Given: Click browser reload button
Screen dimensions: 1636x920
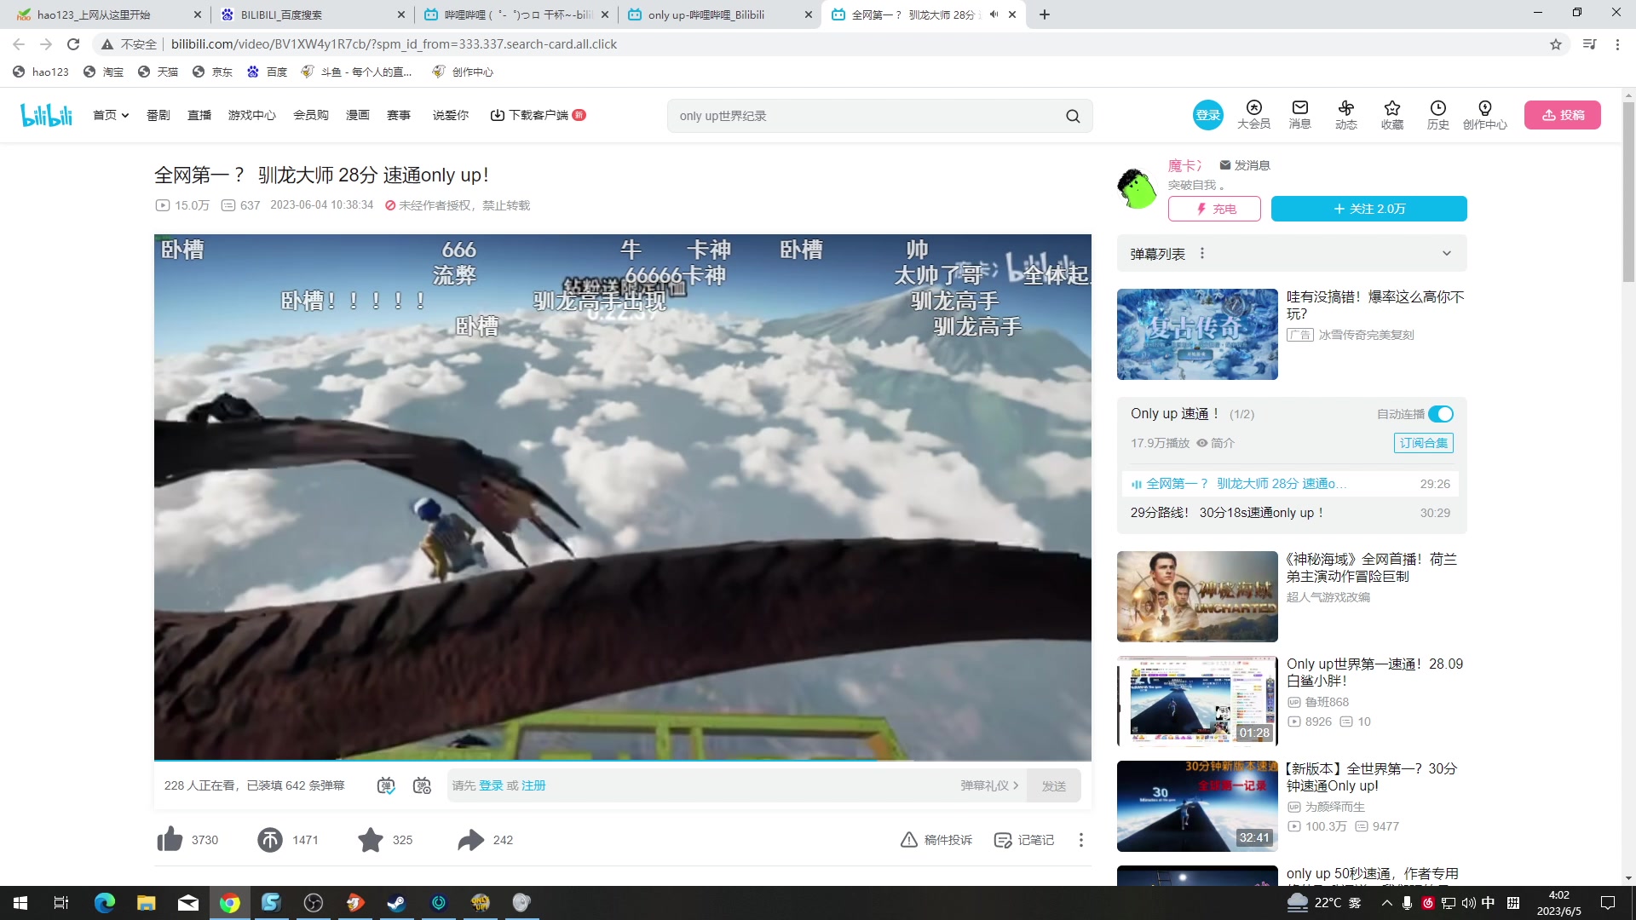Looking at the screenshot, I should click(x=73, y=44).
